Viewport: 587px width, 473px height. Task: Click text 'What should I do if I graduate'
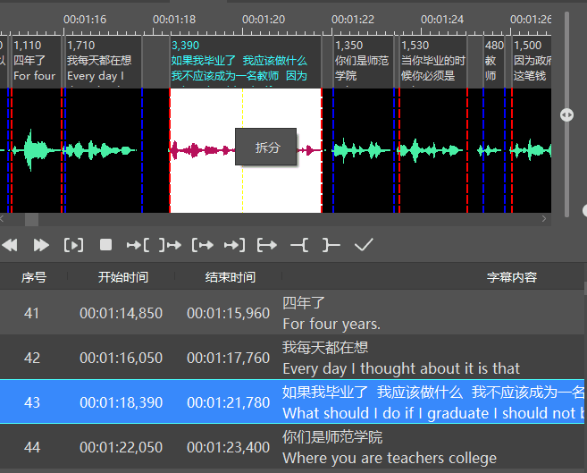point(386,413)
